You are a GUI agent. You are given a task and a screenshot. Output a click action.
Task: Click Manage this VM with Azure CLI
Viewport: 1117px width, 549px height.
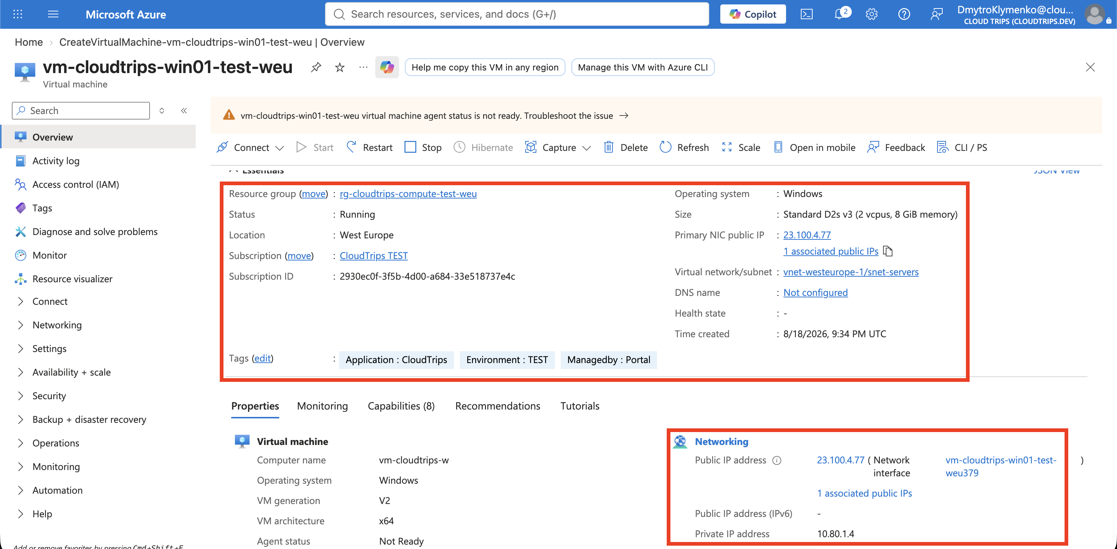pos(643,67)
